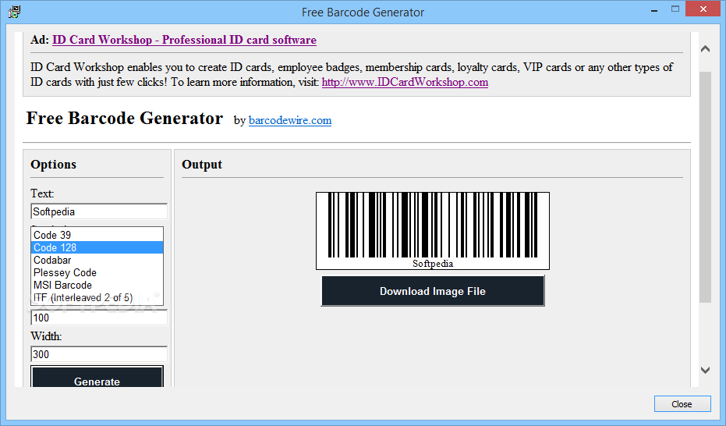This screenshot has width=726, height=426.
Task: Click the app icon in the title bar
Action: (14, 12)
